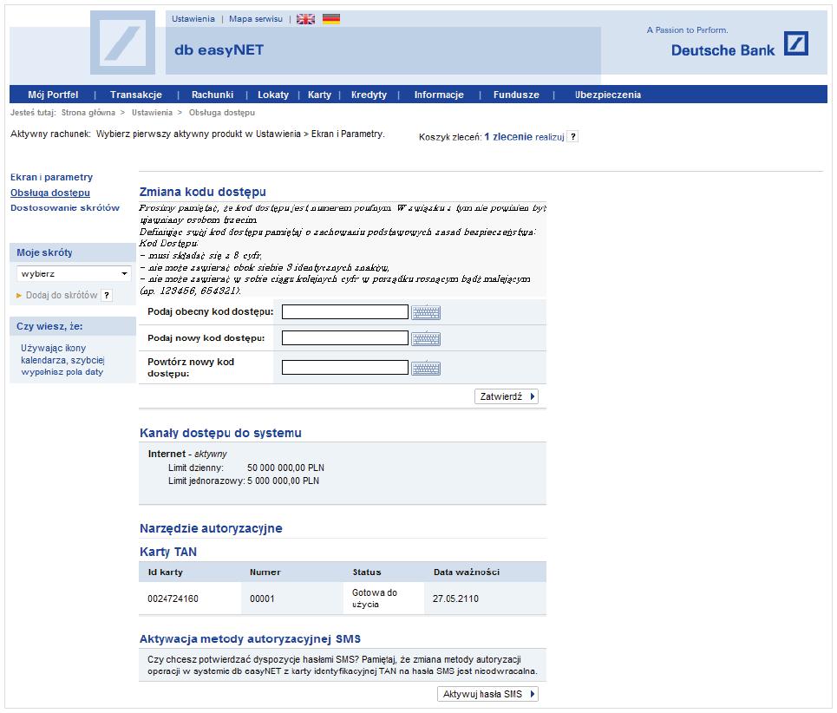Open Dostosowanie skrótów sidebar link
The image size is (837, 713).
[65, 207]
